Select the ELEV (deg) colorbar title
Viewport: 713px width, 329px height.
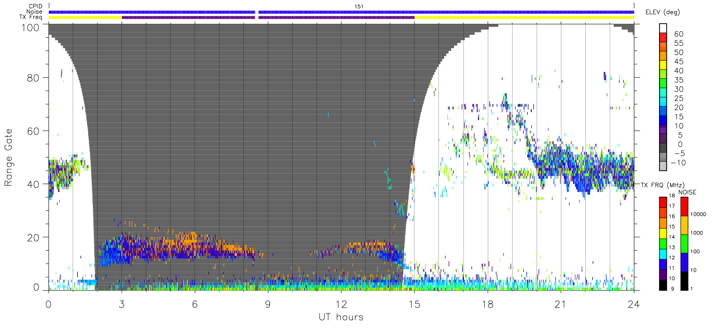663,12
